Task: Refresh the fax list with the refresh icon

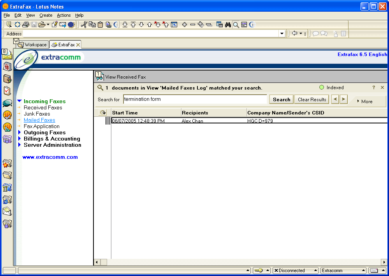Action: tap(102, 113)
